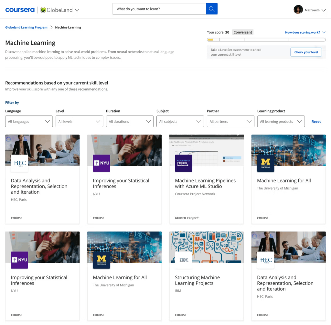
Task: Click the search field What do you want to learn
Action: pyautogui.click(x=159, y=9)
